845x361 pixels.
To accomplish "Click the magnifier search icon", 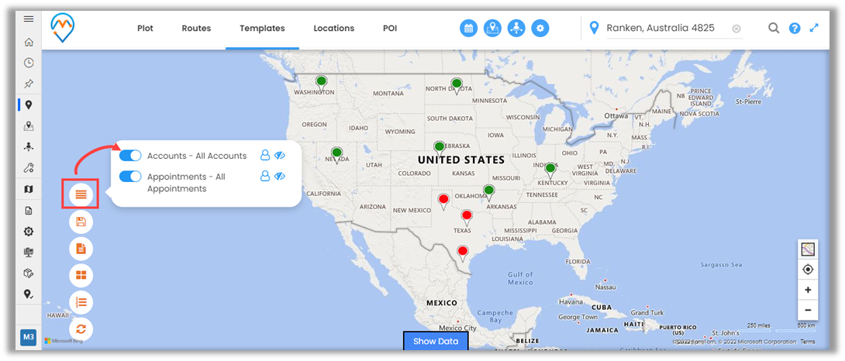I will tap(773, 29).
